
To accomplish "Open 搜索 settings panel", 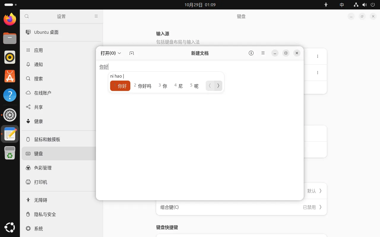I will click(x=61, y=79).
